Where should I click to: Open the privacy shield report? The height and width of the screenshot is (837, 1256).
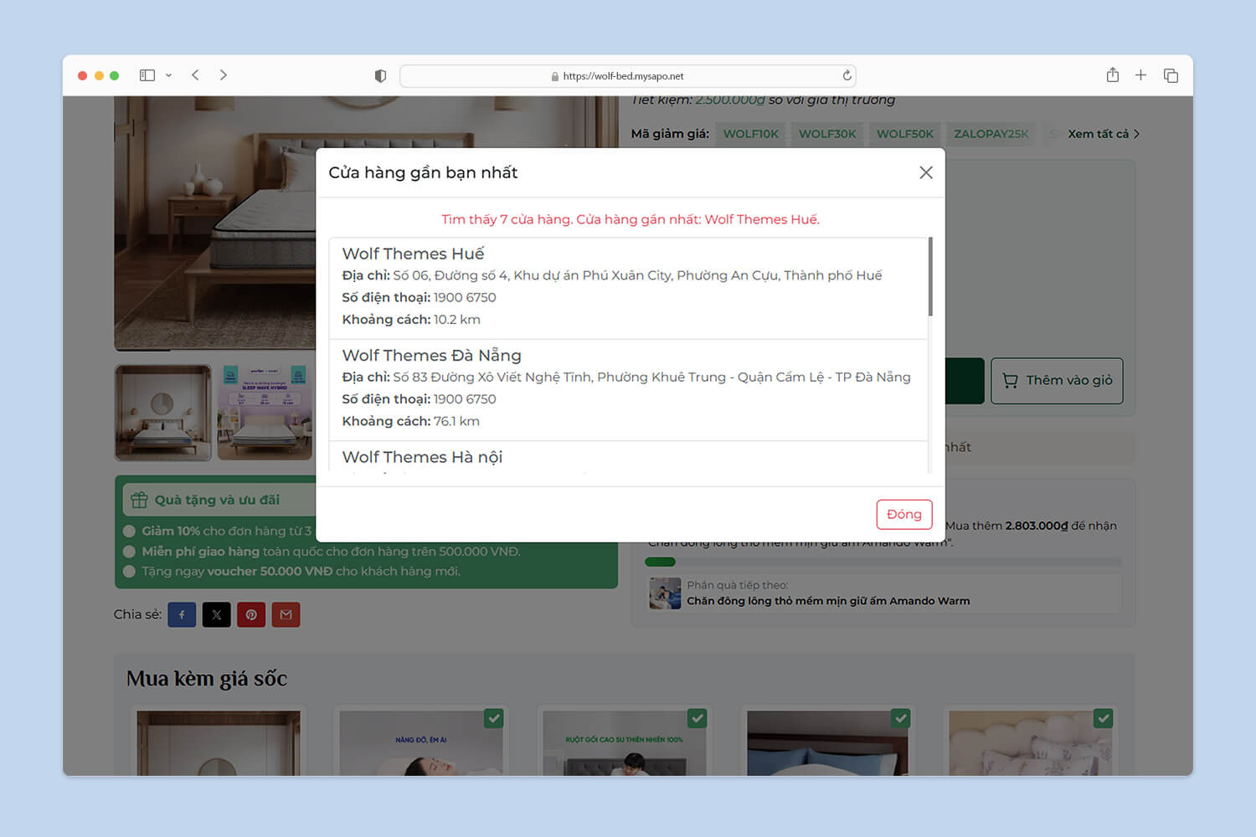click(x=380, y=76)
